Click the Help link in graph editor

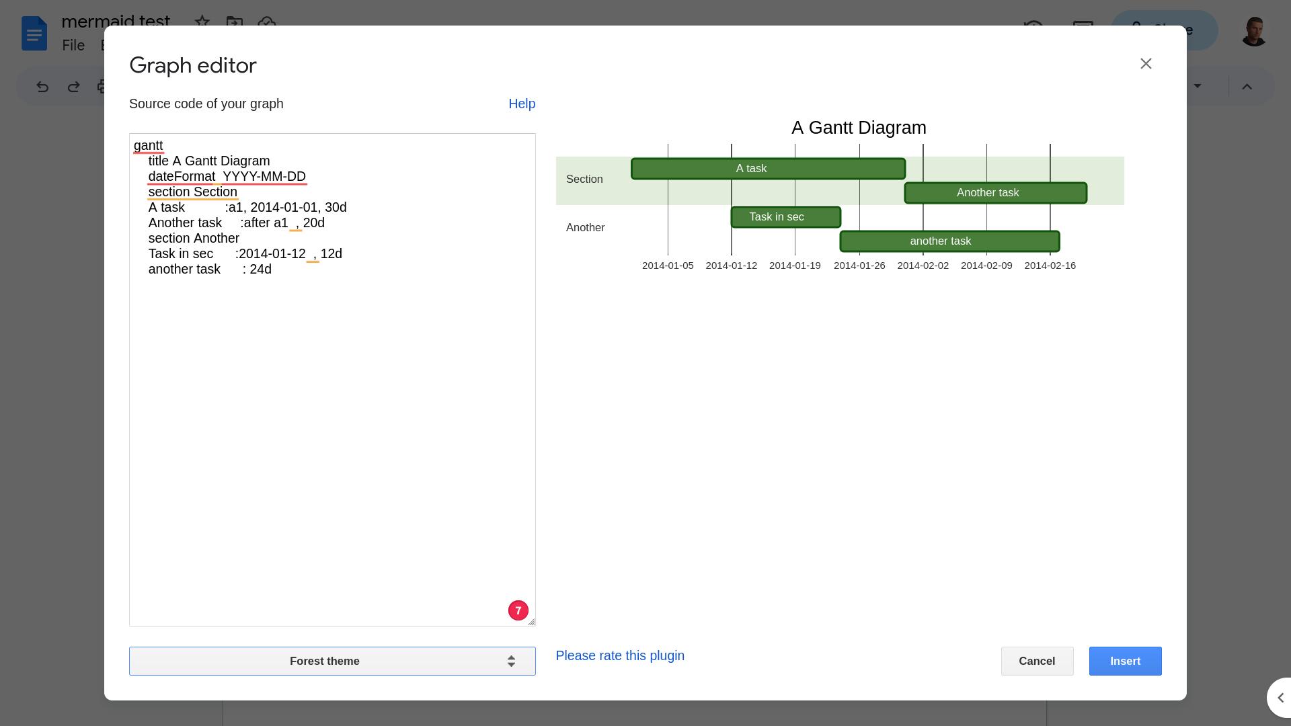522,104
